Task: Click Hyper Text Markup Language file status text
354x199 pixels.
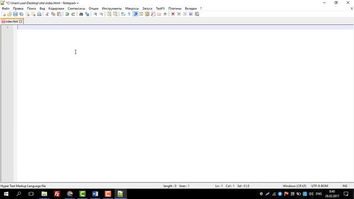Action: (23, 186)
